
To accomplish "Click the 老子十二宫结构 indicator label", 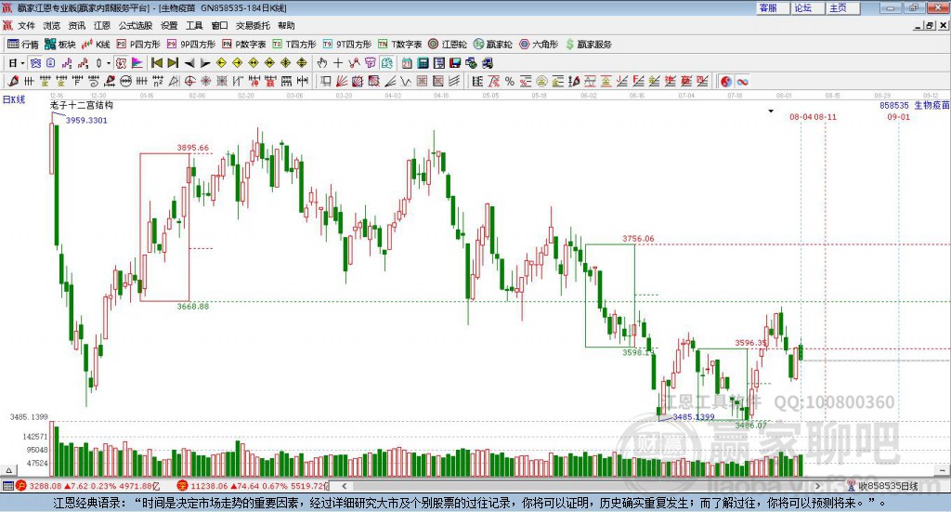I will click(x=82, y=105).
